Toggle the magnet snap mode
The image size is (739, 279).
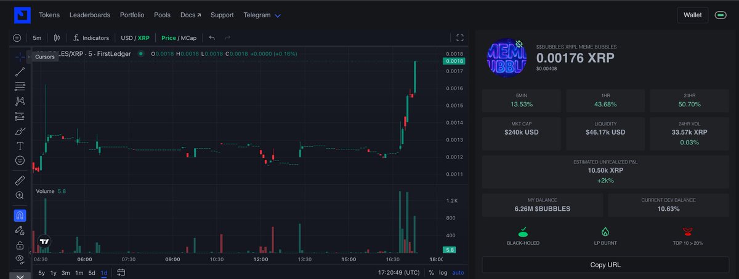pos(20,216)
